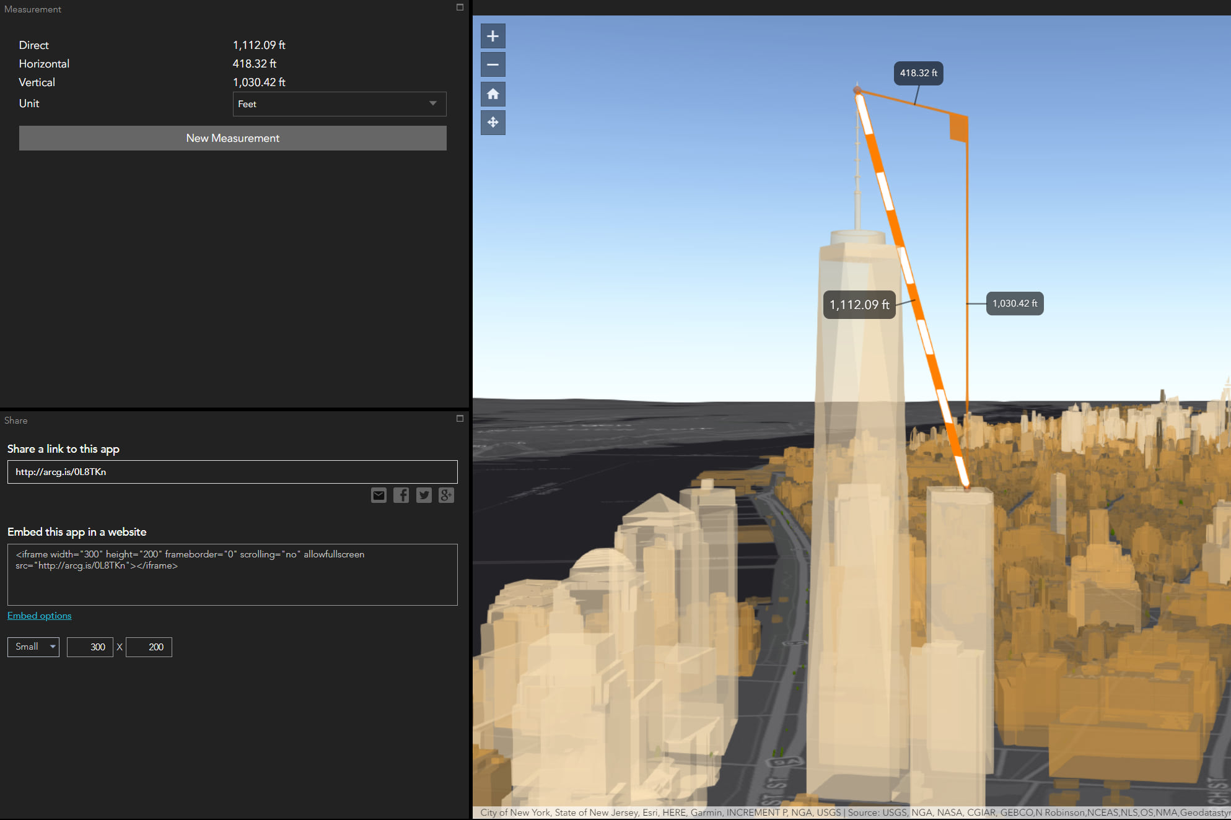Toggle the pan/rotate navigation button
1231x820 pixels.
(x=493, y=122)
